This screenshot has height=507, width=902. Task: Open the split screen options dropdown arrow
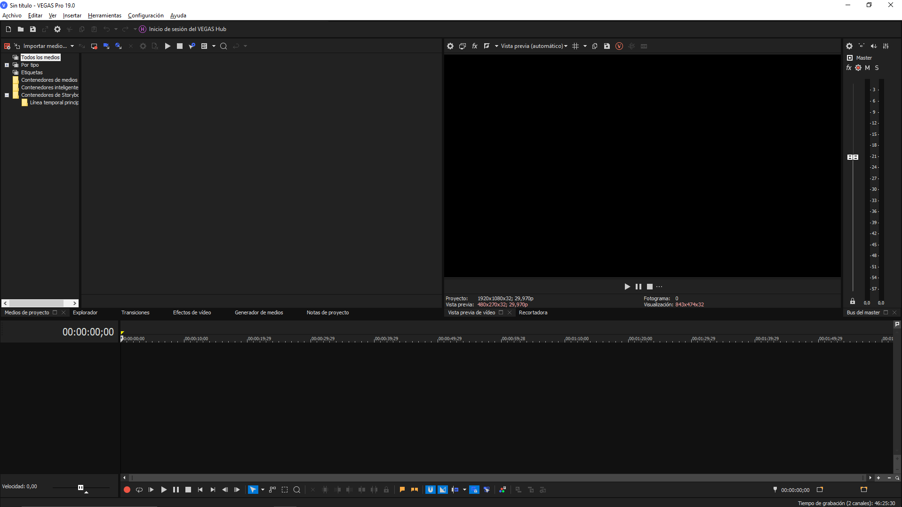(x=496, y=46)
